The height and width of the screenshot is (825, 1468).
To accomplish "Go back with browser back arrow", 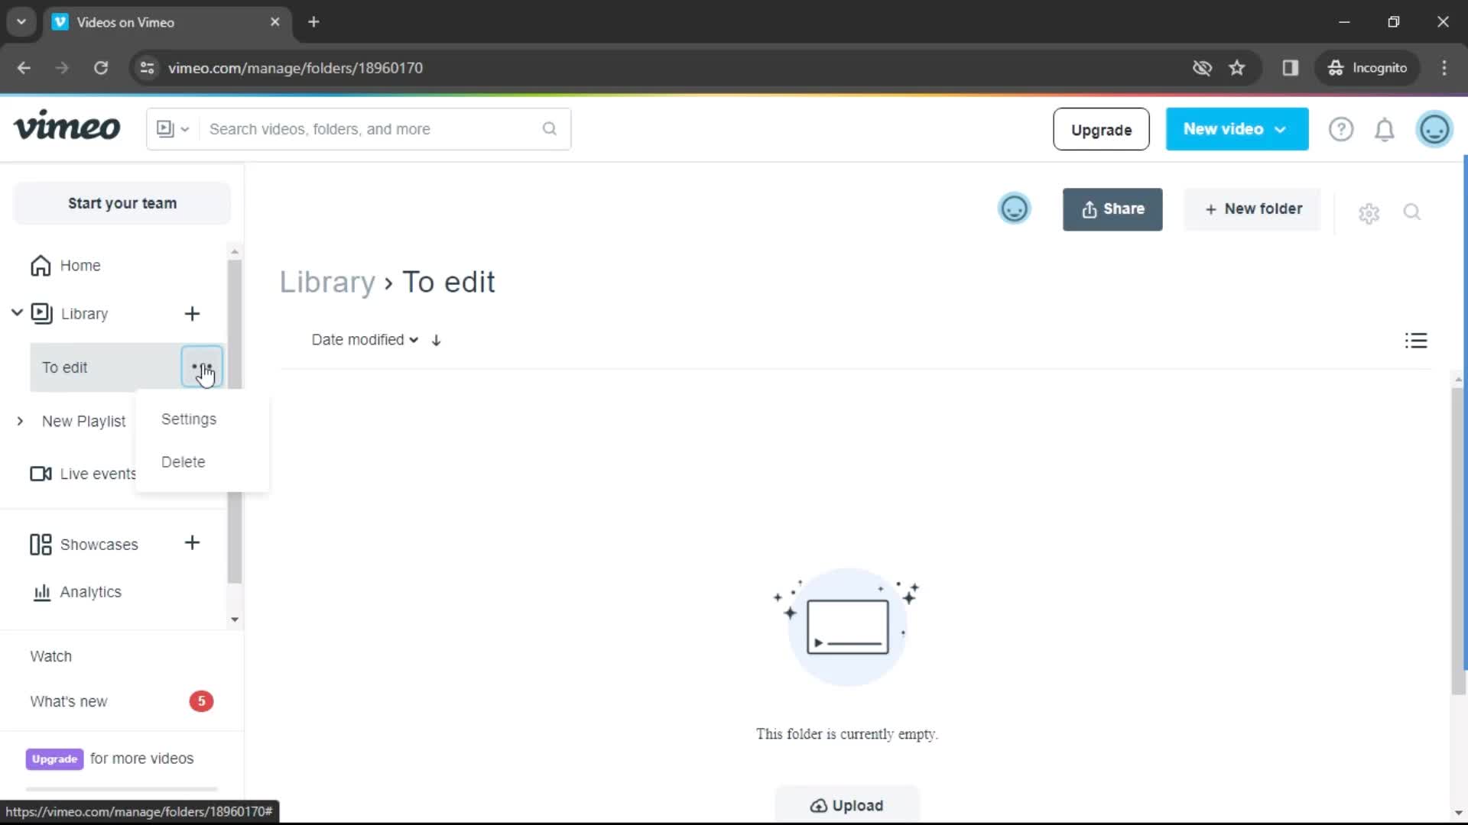I will (x=24, y=68).
